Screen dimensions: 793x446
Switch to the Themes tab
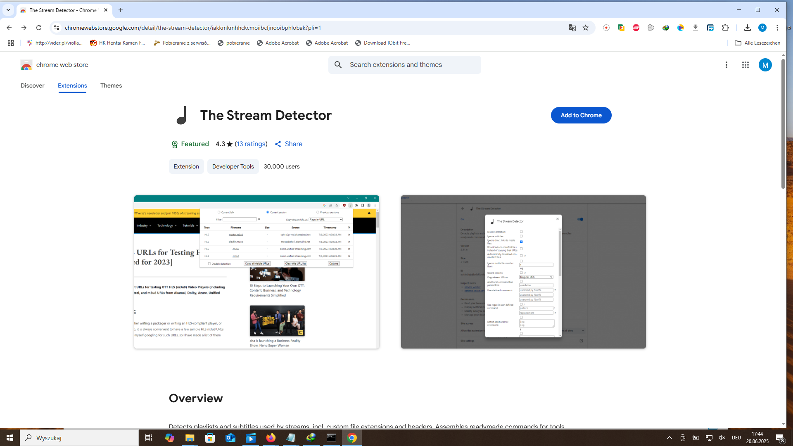pos(111,85)
